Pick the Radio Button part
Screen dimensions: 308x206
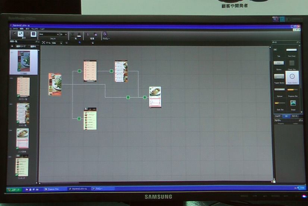click(292, 78)
